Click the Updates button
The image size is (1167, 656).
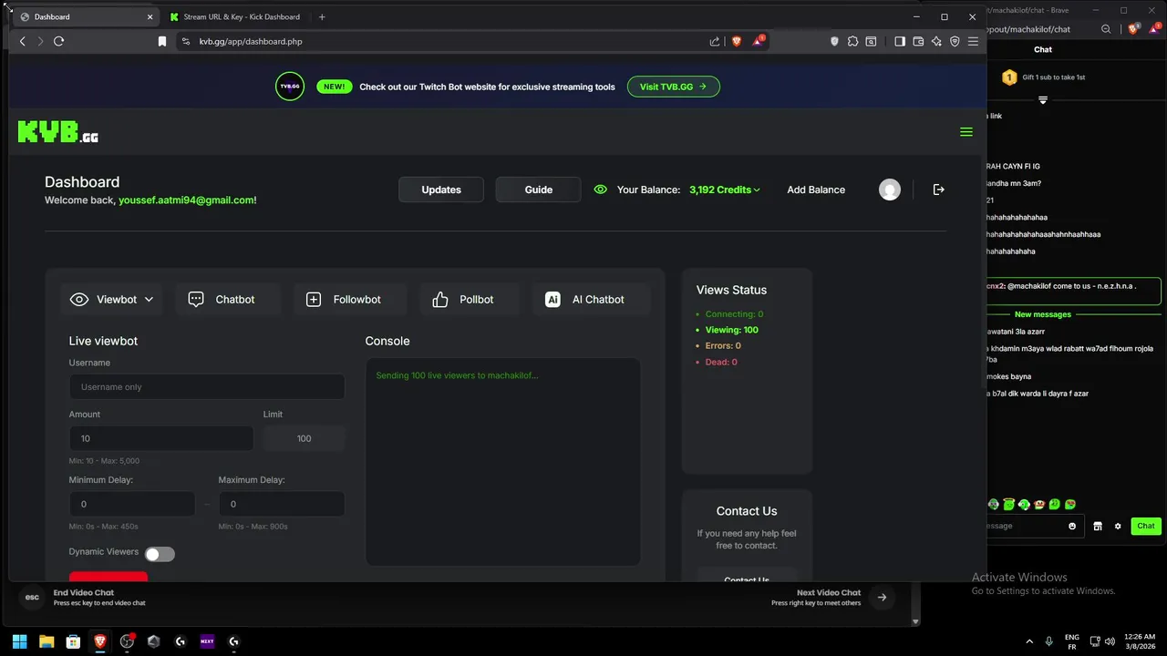[441, 190]
